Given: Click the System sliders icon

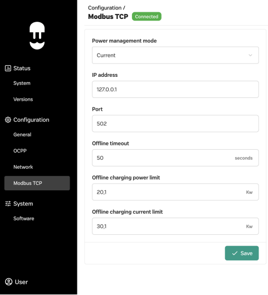Looking at the screenshot, I should pyautogui.click(x=8, y=204).
